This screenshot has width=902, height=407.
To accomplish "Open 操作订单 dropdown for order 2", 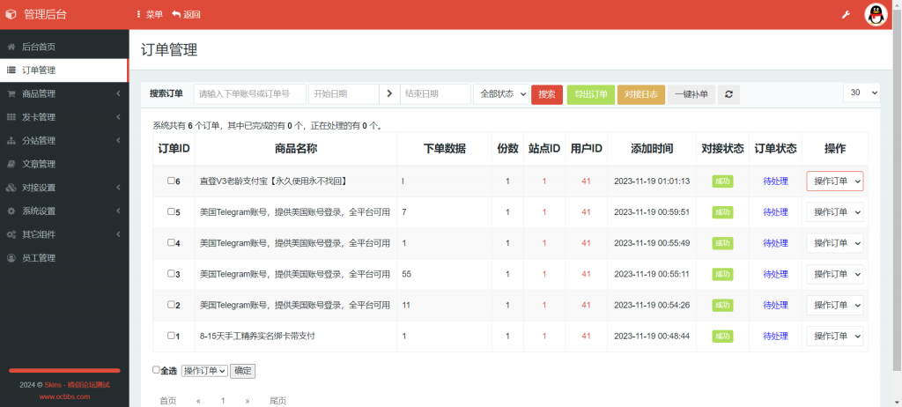I will pyautogui.click(x=835, y=305).
